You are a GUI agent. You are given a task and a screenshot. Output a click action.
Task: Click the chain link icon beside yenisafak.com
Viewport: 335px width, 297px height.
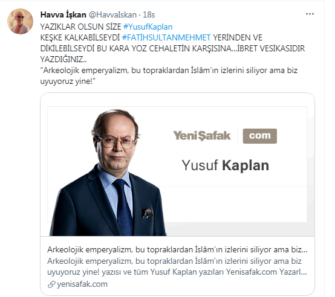point(51,284)
